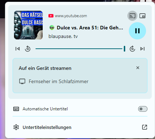The image size is (155, 139).
Task: Click the settings gear icon
Action: pos(16,127)
